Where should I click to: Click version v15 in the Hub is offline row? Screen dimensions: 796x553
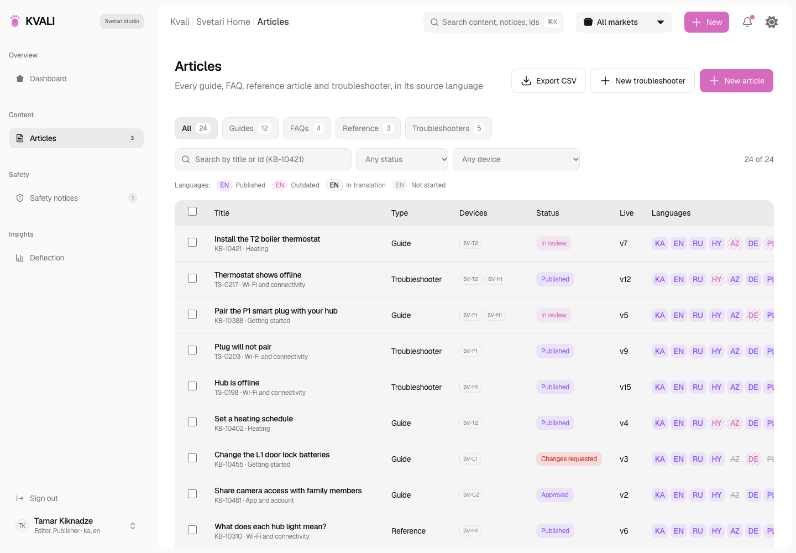(625, 387)
